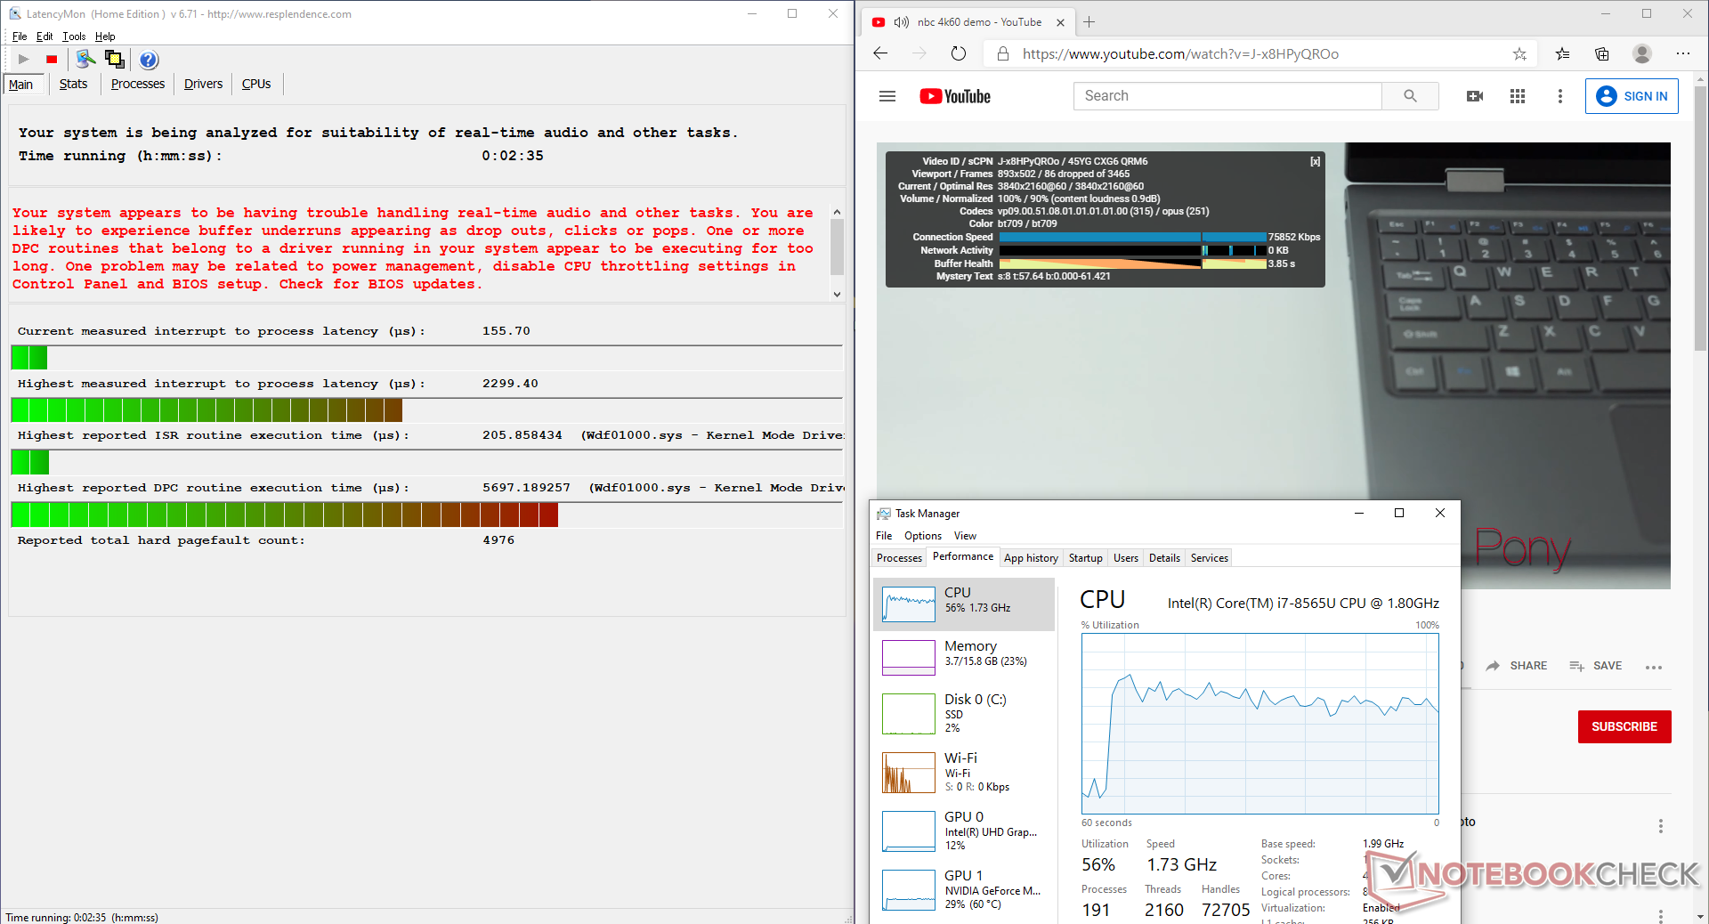Open LatencyMon Edit menu
1709x924 pixels.
pyautogui.click(x=45, y=36)
